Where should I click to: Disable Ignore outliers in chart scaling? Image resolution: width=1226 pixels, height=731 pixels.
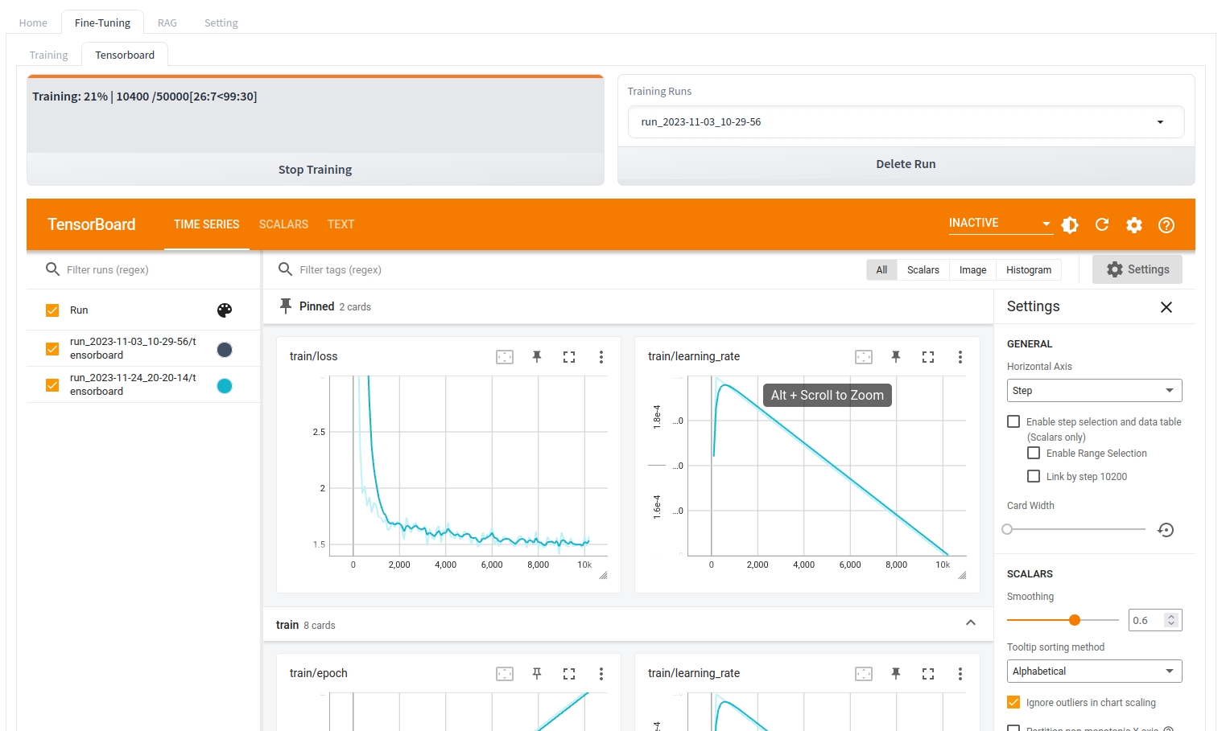(x=1013, y=702)
